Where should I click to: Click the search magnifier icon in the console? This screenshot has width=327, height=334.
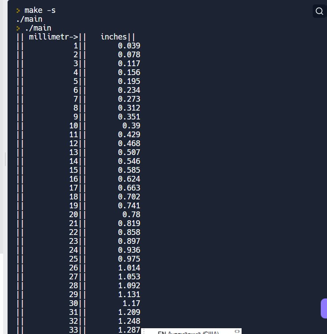319,11
